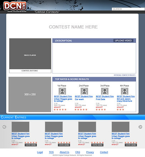Click etran27 username under 3rd Place
Image resolution: width=145 pixels, height=157 pixels.
[99, 107]
